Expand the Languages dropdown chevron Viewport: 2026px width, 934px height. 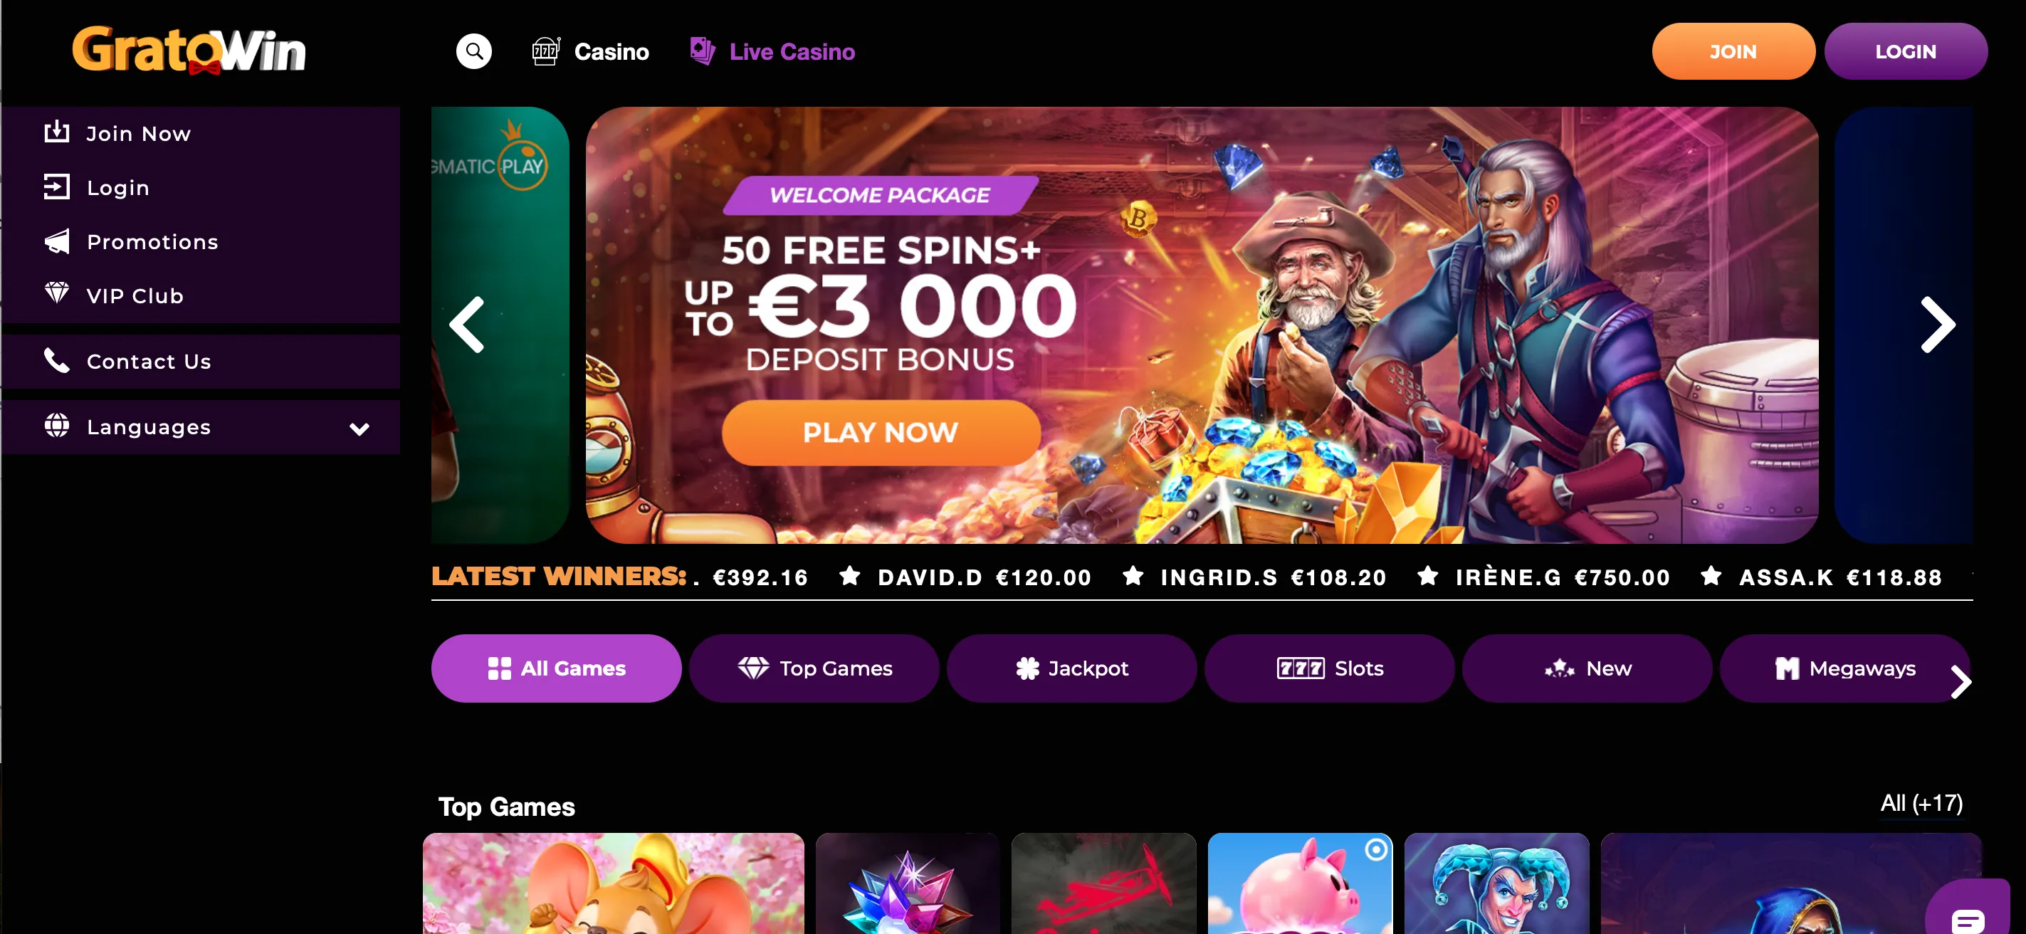[x=359, y=429]
